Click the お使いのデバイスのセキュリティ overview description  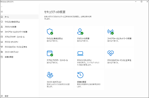[x=68, y=18]
